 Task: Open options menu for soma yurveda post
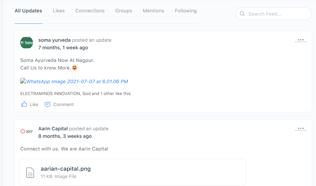300,40
